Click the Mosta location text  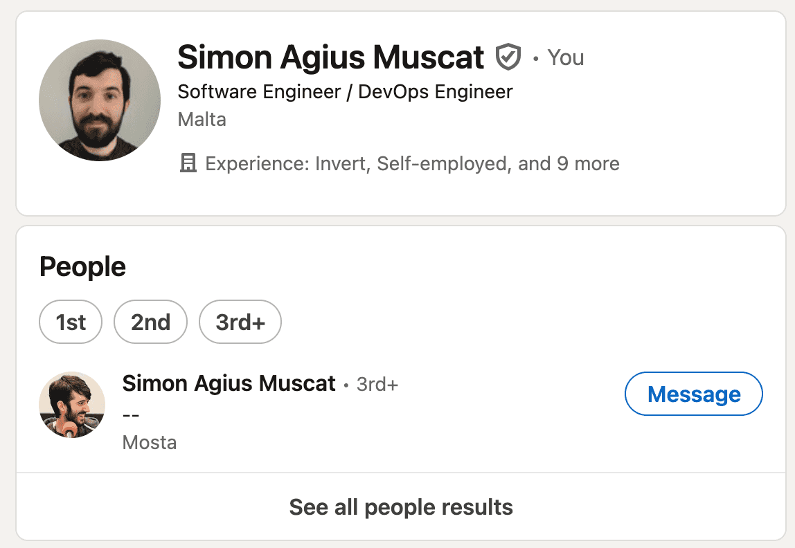(149, 442)
